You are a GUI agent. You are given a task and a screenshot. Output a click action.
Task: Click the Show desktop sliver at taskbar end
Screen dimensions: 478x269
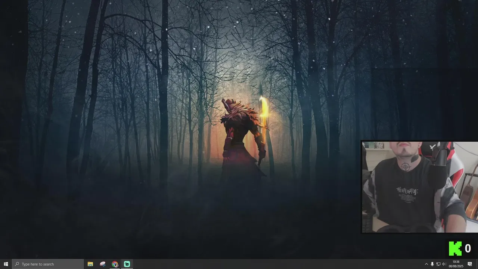(477, 264)
